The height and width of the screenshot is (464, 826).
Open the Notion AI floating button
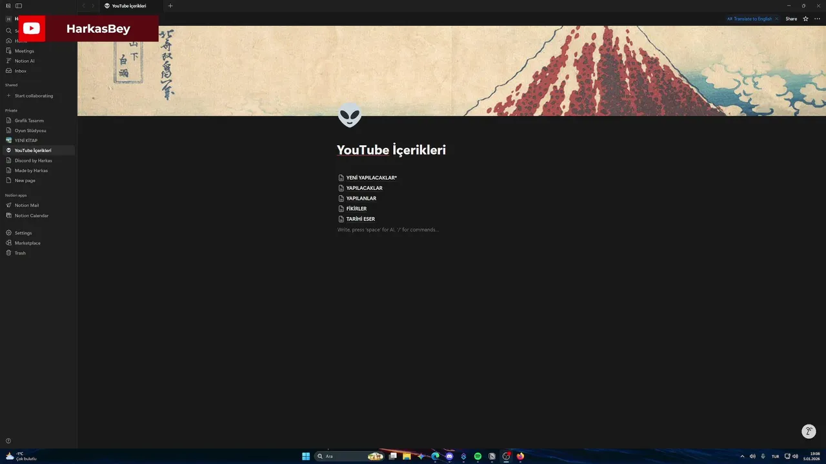(x=809, y=432)
